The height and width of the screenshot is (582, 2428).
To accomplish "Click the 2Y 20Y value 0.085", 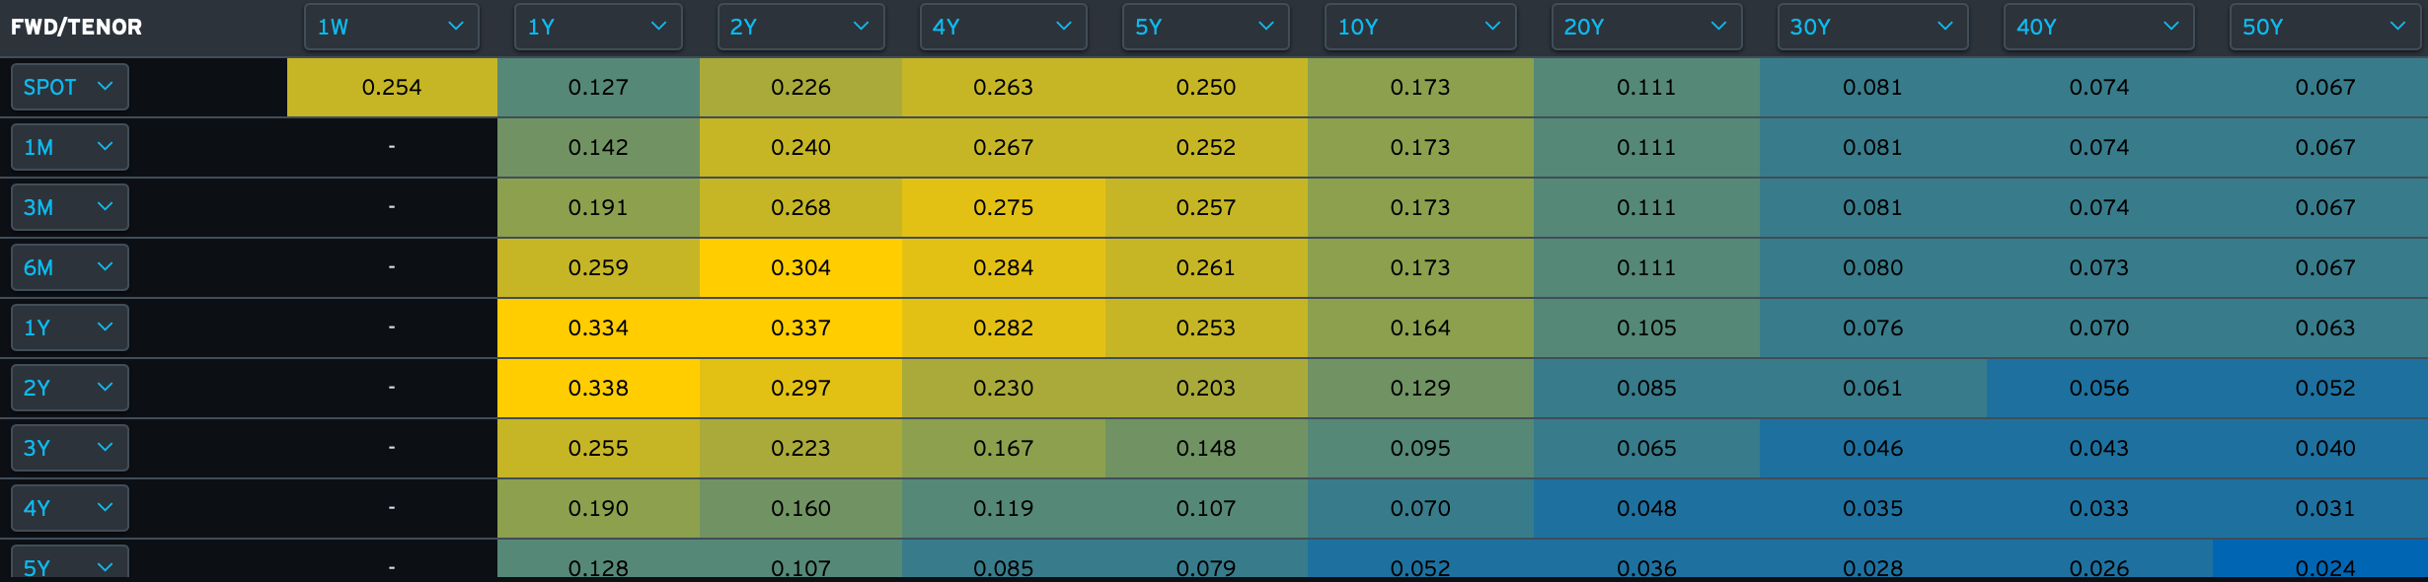I will [x=1646, y=388].
